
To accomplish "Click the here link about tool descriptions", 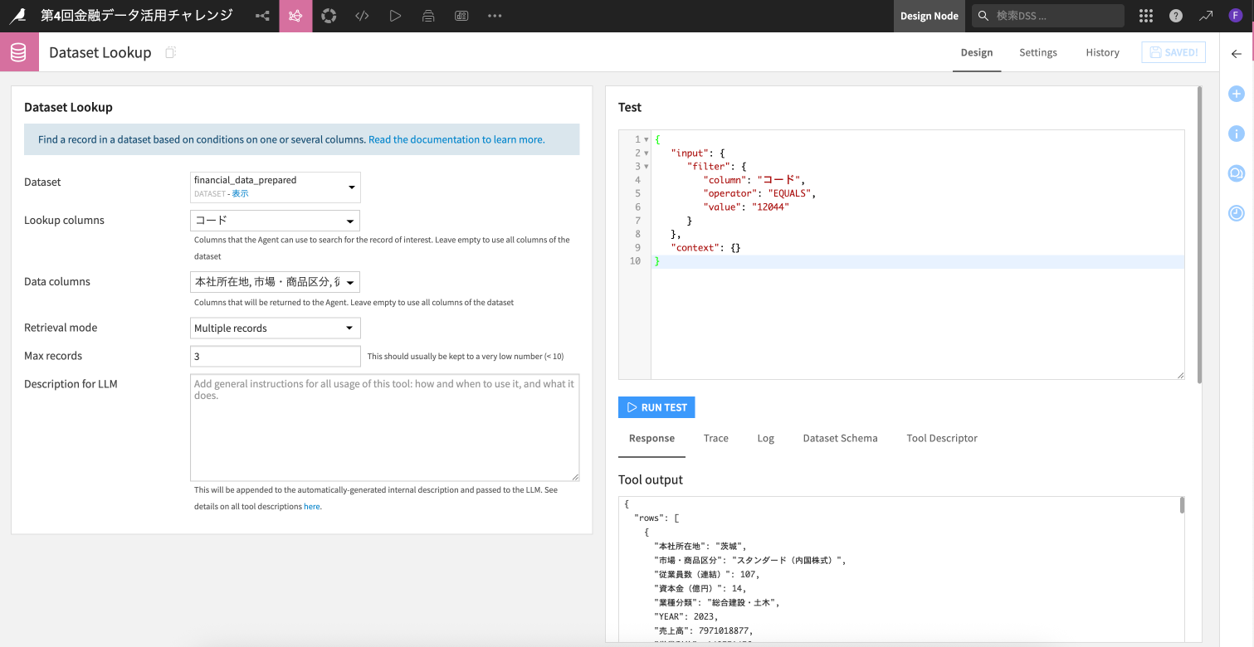I will point(311,506).
